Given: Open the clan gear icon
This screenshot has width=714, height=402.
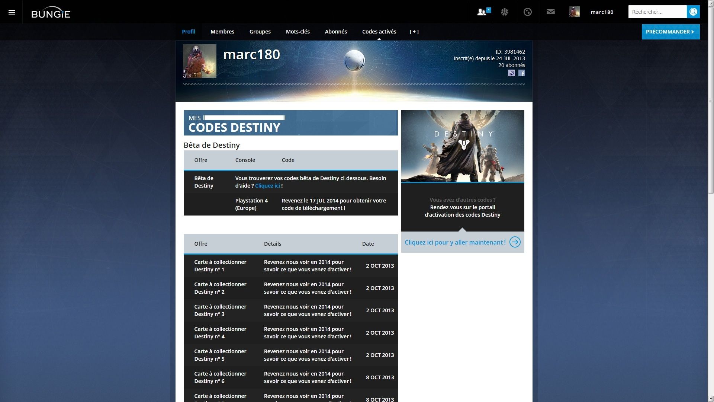Looking at the screenshot, I should 505,12.
